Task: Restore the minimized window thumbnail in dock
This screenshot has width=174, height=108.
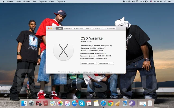Action: pyautogui.click(x=142, y=103)
